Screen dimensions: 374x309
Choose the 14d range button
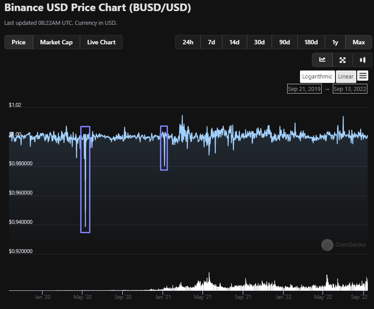[234, 42]
